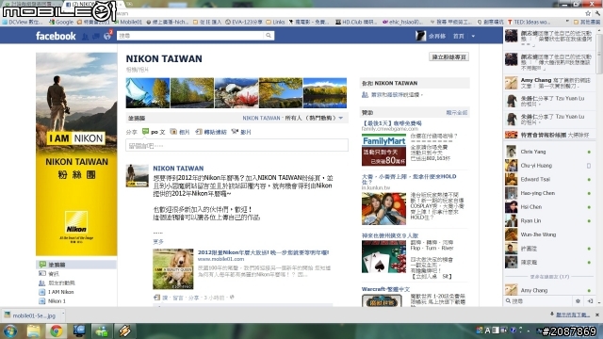Select wall item in left sidebar
The width and height of the screenshot is (603, 339).
pos(76,265)
